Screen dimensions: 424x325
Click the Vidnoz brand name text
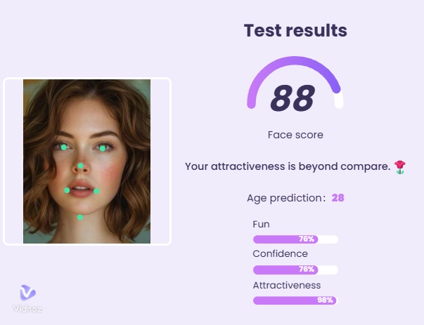(27, 309)
